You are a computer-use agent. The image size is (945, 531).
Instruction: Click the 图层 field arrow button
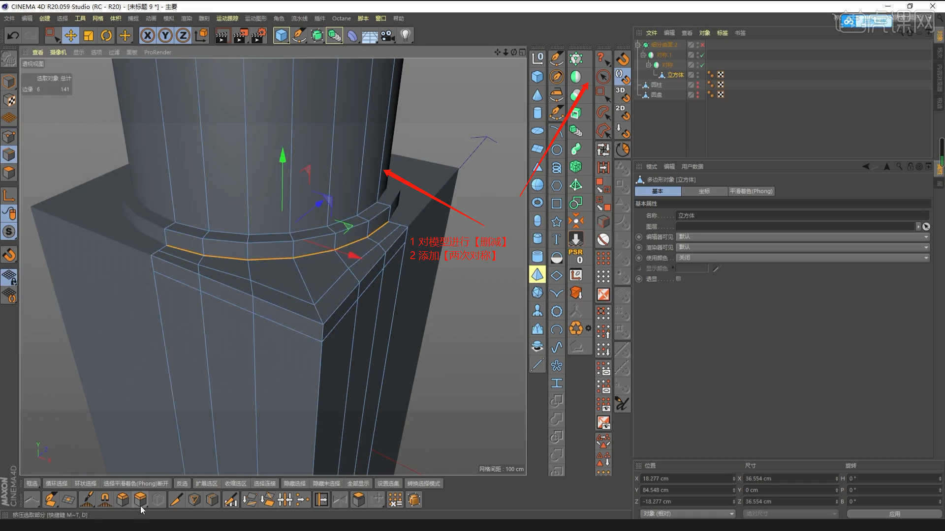(918, 226)
